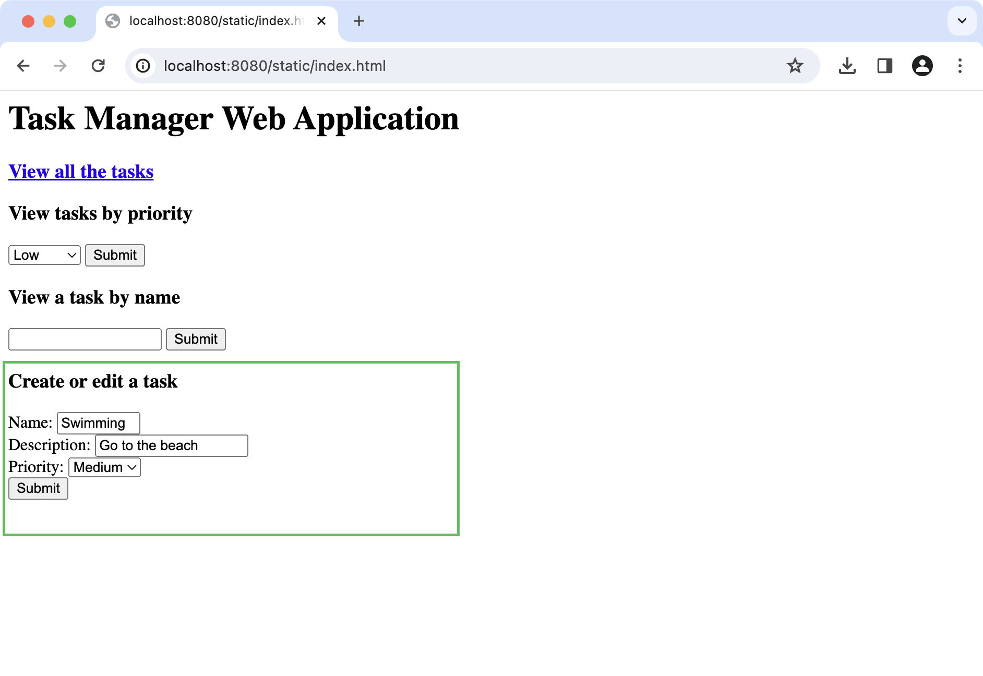This screenshot has width=983, height=676.
Task: Click the reload page icon
Action: [x=99, y=66]
